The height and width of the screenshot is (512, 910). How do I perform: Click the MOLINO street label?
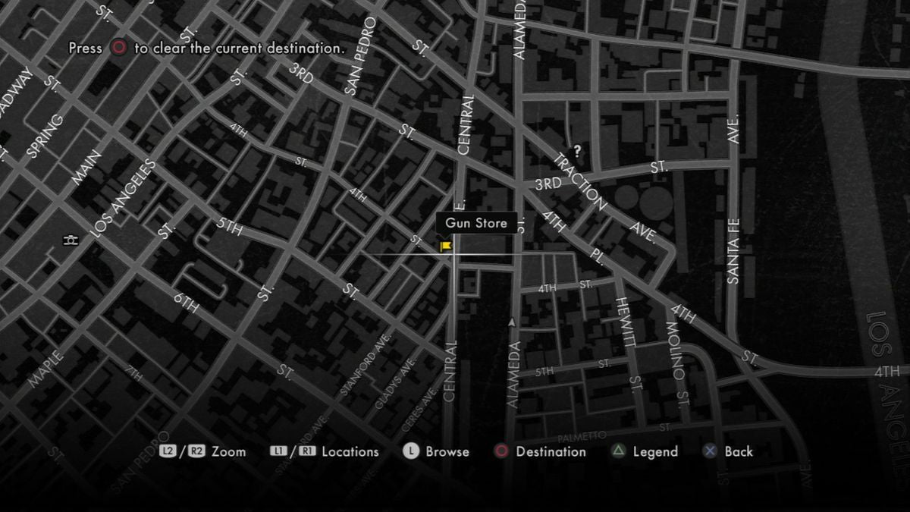(x=675, y=350)
